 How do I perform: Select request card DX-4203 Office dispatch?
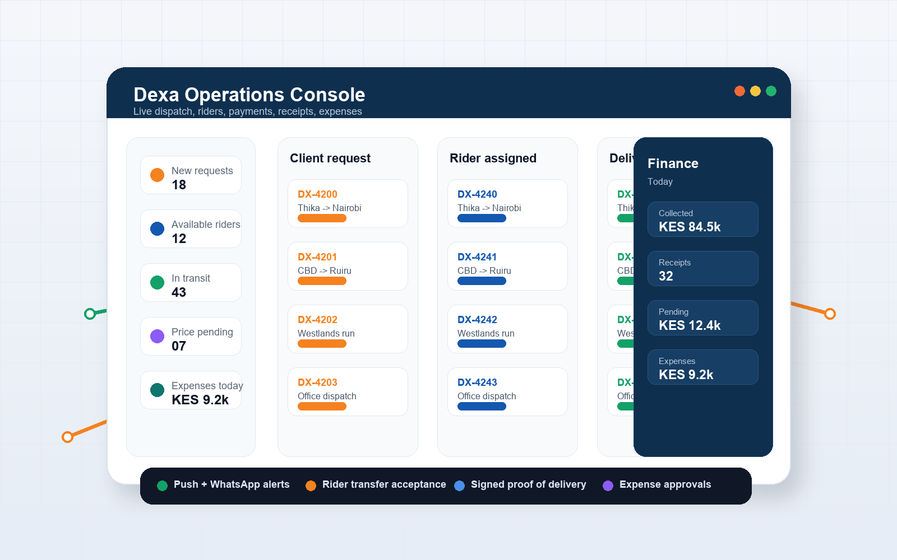(348, 391)
